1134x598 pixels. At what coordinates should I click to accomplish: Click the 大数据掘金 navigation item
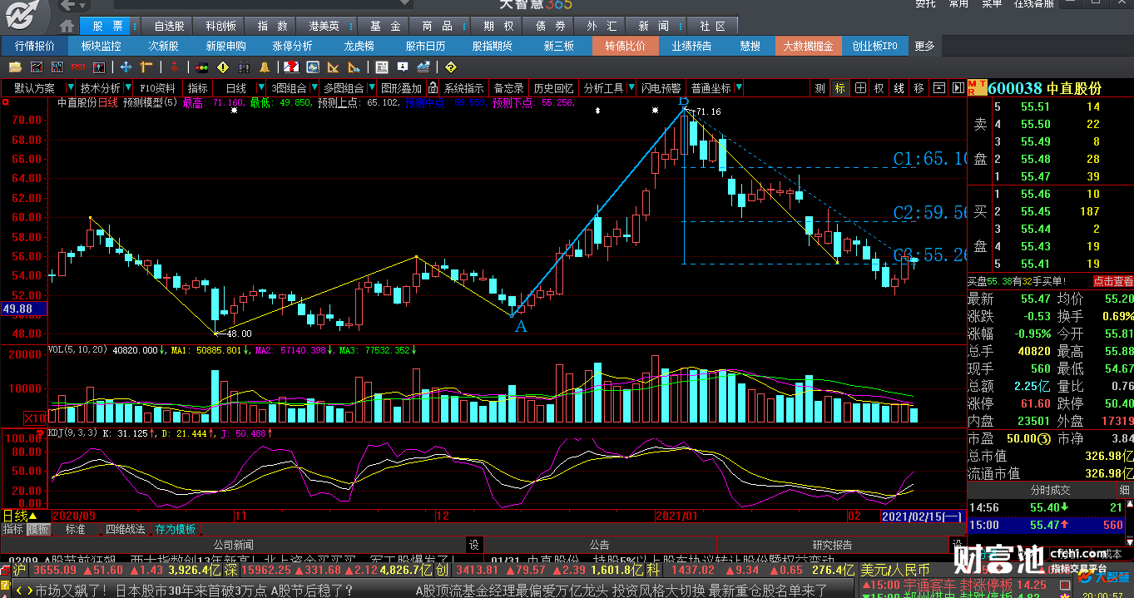808,47
